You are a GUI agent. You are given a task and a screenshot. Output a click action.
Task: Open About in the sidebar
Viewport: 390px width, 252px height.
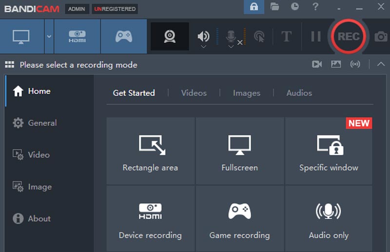click(49, 218)
